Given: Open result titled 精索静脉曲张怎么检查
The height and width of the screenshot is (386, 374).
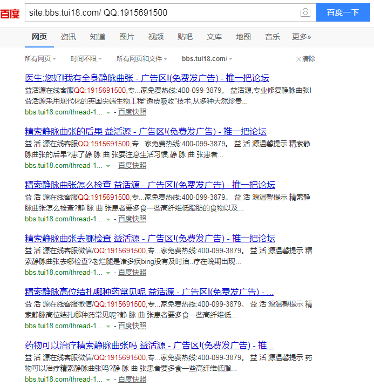Looking at the screenshot, I should (x=149, y=185).
